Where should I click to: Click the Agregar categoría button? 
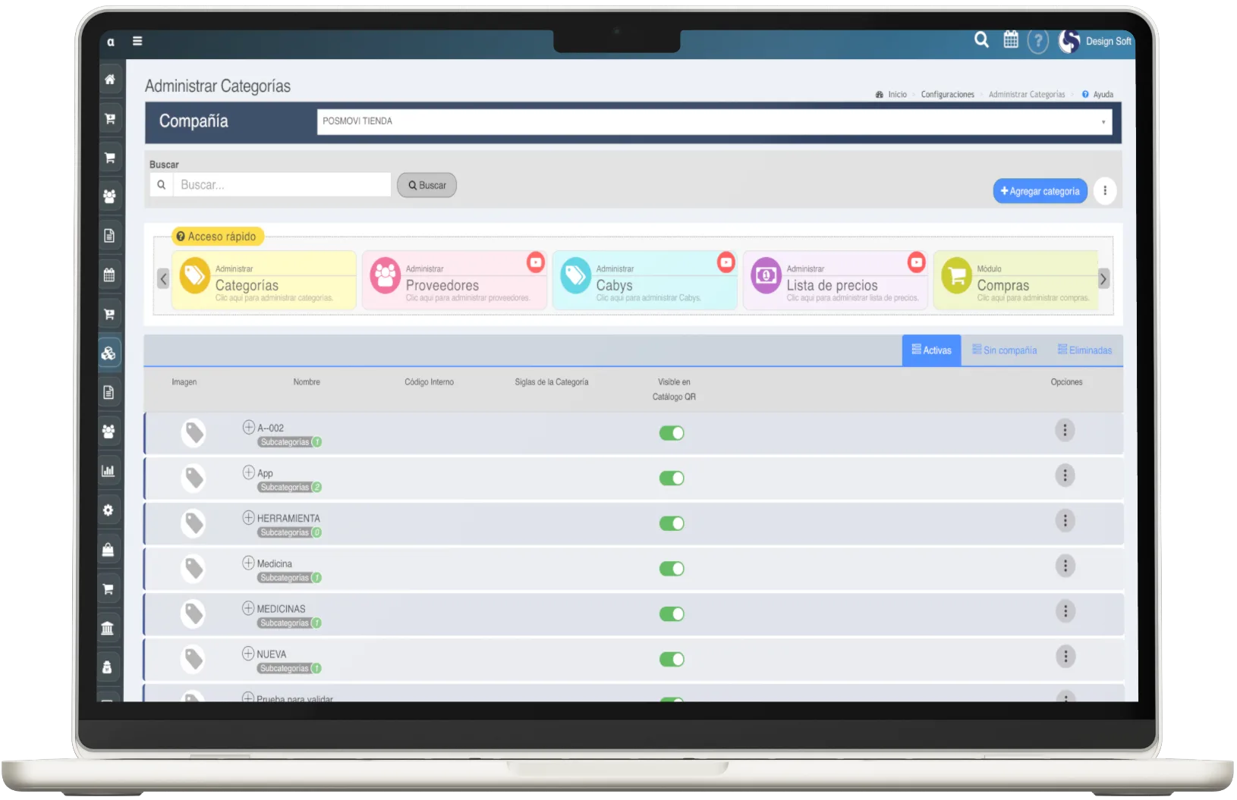1040,191
